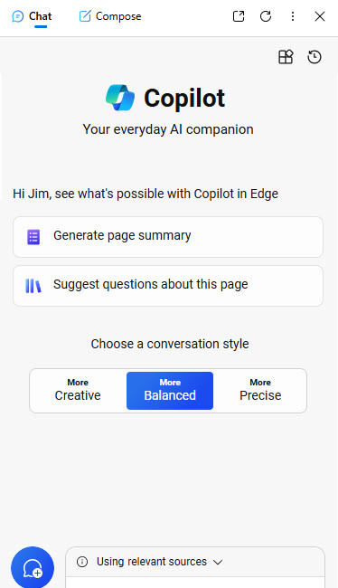Open the Plugins panel icon
The width and height of the screenshot is (338, 588).
click(x=286, y=57)
